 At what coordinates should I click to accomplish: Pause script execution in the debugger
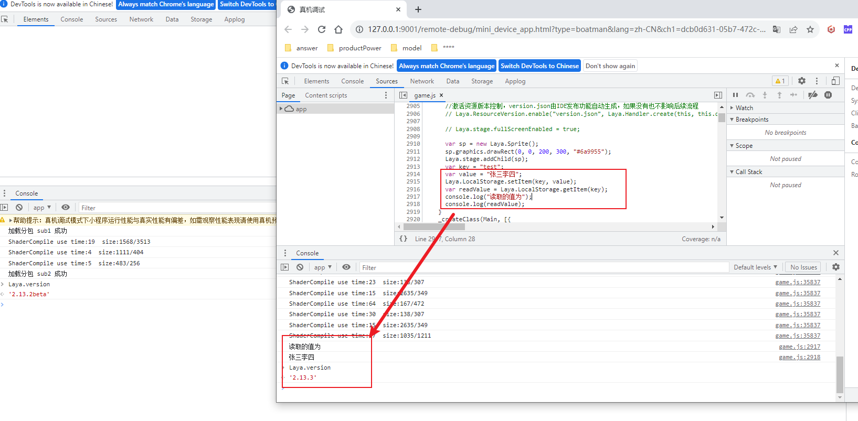point(735,95)
